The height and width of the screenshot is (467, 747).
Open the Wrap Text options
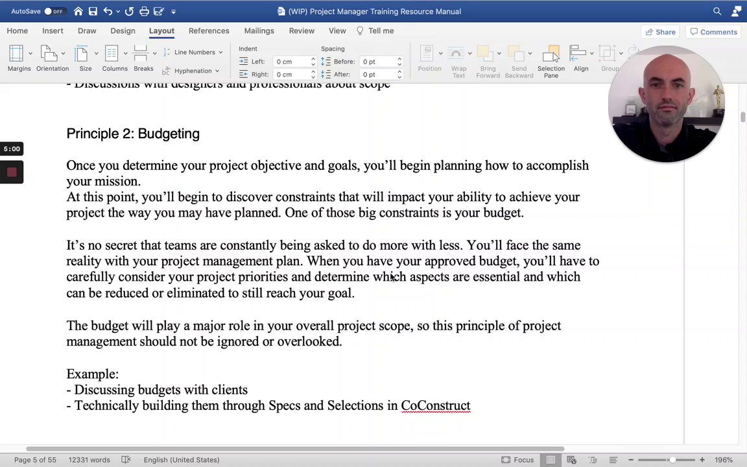(x=459, y=61)
